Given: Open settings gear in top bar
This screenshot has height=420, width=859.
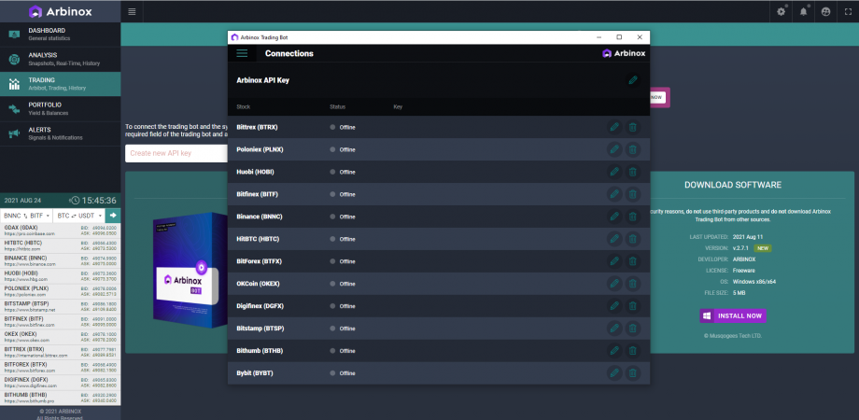Looking at the screenshot, I should (x=782, y=11).
